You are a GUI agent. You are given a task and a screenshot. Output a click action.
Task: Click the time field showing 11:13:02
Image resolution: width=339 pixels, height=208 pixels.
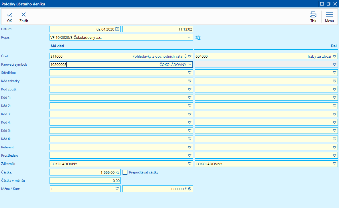coord(157,29)
